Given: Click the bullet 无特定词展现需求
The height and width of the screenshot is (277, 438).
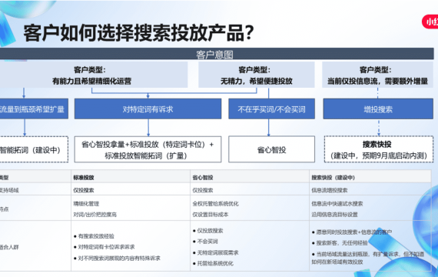Looking at the screenshot, I should [x=216, y=252].
